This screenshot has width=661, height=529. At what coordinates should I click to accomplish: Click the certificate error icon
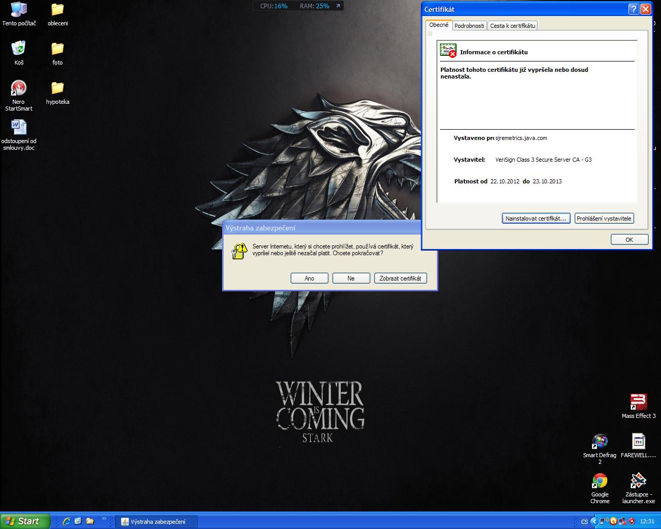448,50
